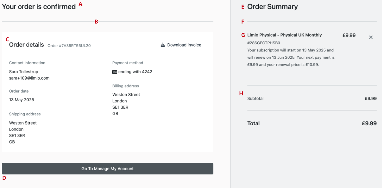The image size is (382, 188).
Task: Click the Download invoice link text
Action: pyautogui.click(x=184, y=45)
